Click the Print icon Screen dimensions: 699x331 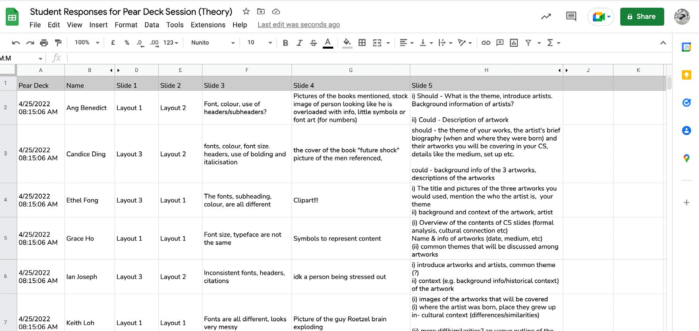(44, 43)
